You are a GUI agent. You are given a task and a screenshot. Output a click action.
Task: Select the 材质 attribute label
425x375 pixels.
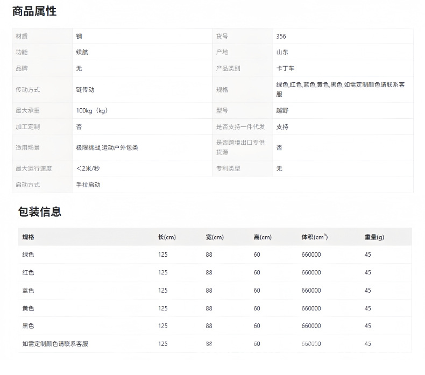(22, 37)
